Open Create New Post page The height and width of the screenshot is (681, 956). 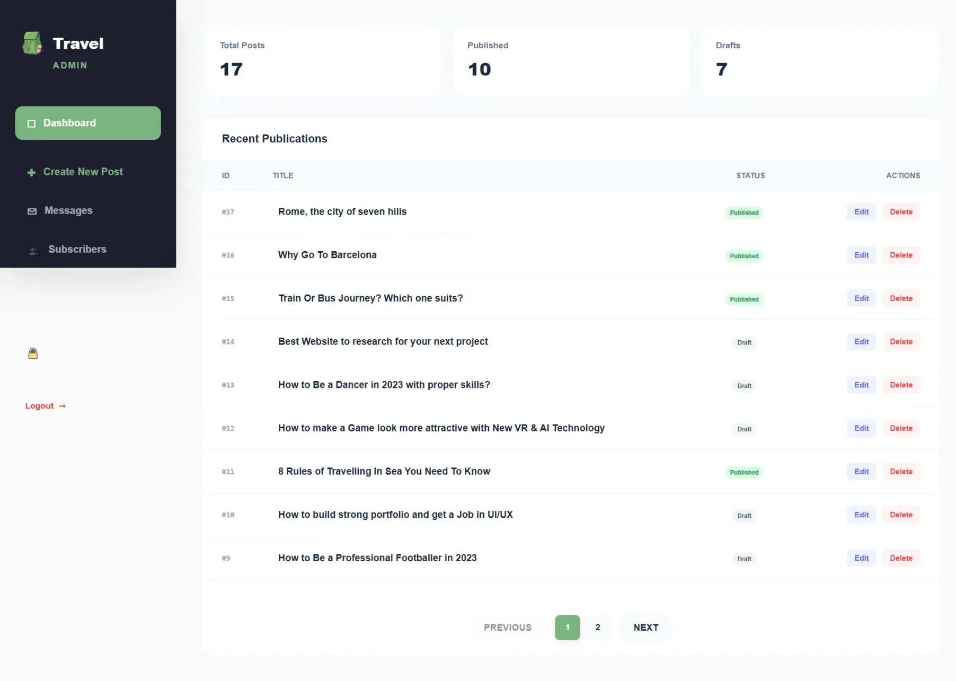[x=88, y=172]
